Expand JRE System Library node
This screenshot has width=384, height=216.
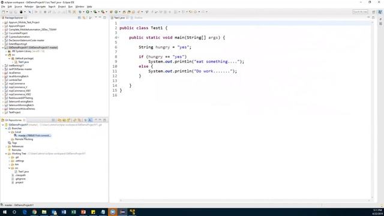[6, 51]
